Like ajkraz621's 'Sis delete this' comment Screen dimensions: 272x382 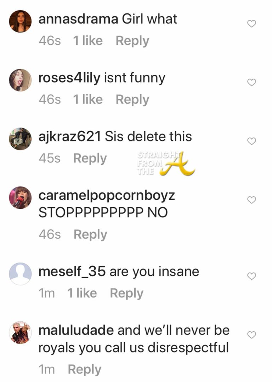tap(251, 141)
